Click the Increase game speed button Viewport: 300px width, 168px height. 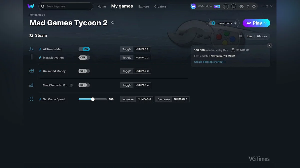tap(128, 99)
